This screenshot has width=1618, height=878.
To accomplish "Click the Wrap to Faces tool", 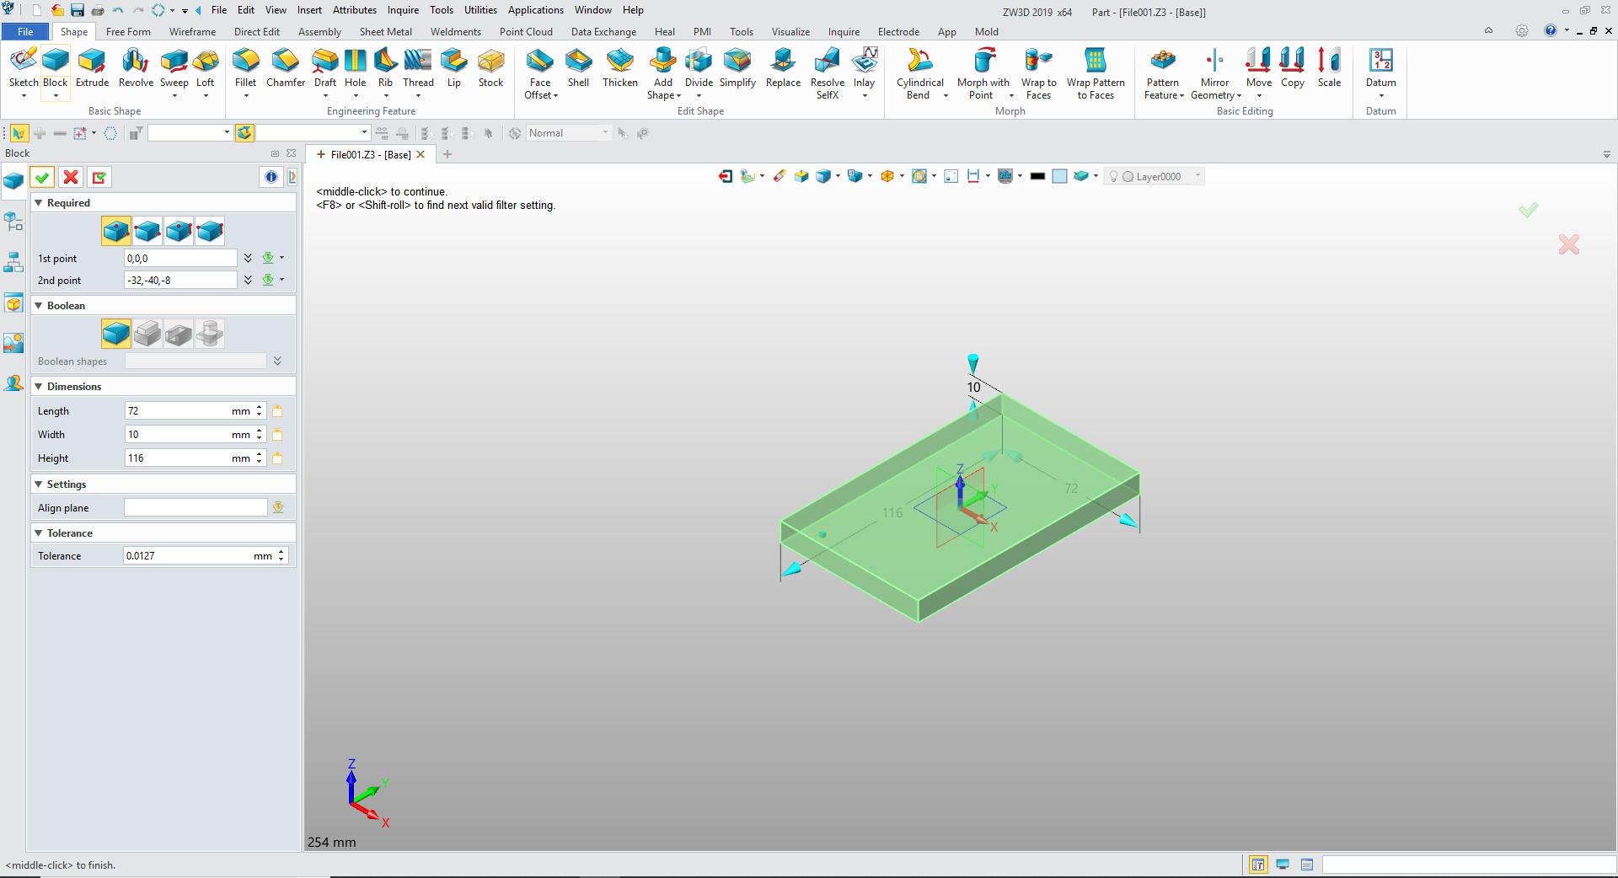I will [x=1038, y=73].
